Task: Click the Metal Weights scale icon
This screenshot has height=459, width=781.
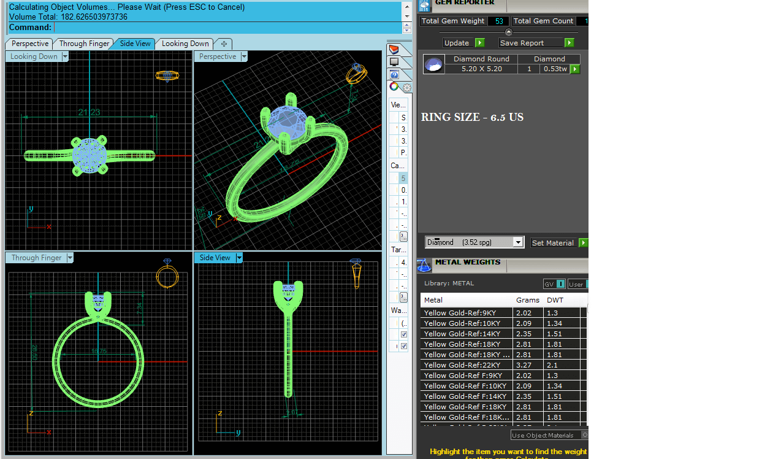Action: click(424, 266)
